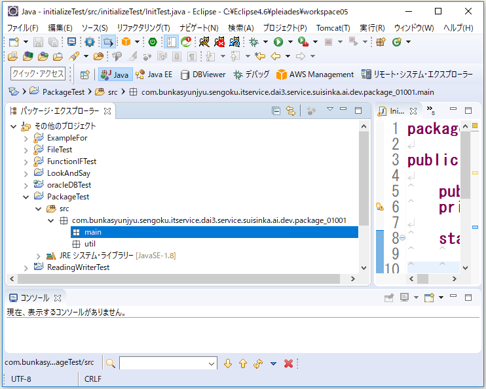Click the Debug bug toolbar icon
This screenshot has width=486, height=389.
(x=254, y=42)
